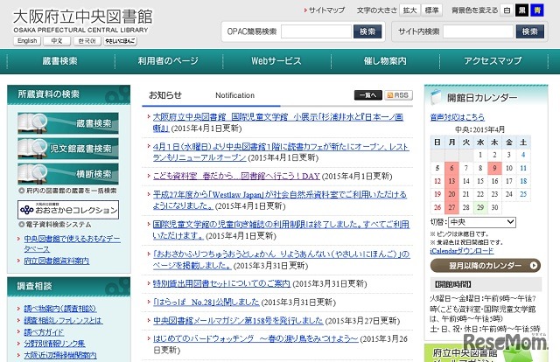Open the iCalendarダウンロード link

[462, 251]
